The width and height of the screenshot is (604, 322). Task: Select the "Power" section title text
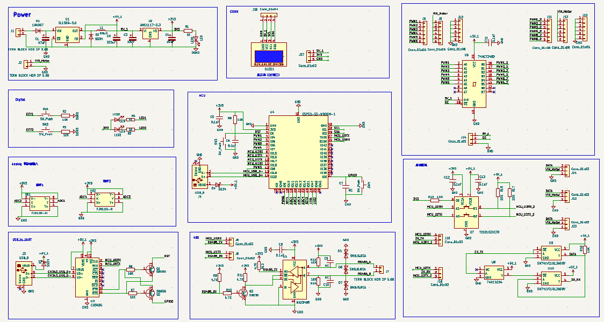[x=22, y=15]
